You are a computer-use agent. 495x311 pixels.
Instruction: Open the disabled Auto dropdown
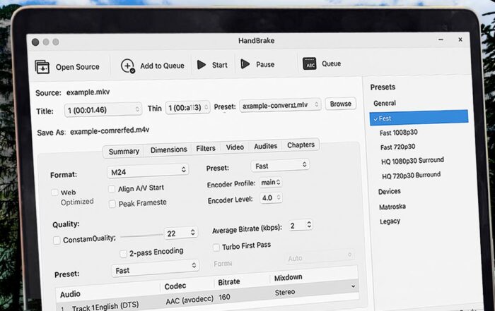click(x=320, y=257)
